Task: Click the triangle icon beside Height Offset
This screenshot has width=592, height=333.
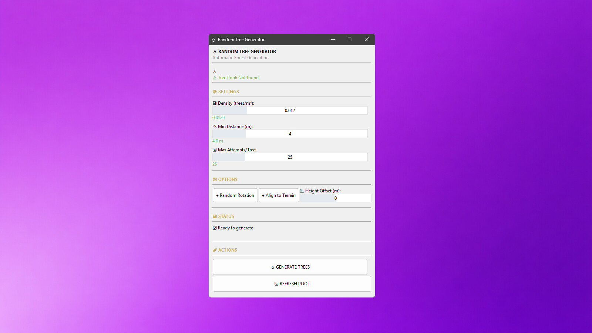Action: click(x=302, y=191)
